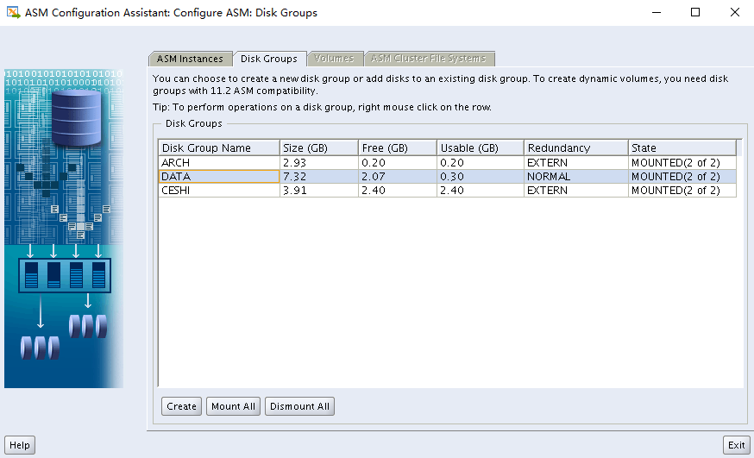Viewport: 754px width, 458px height.
Task: Click the Exit button
Action: pyautogui.click(x=736, y=445)
